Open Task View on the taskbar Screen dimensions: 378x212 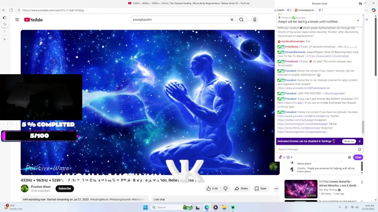tap(198, 207)
